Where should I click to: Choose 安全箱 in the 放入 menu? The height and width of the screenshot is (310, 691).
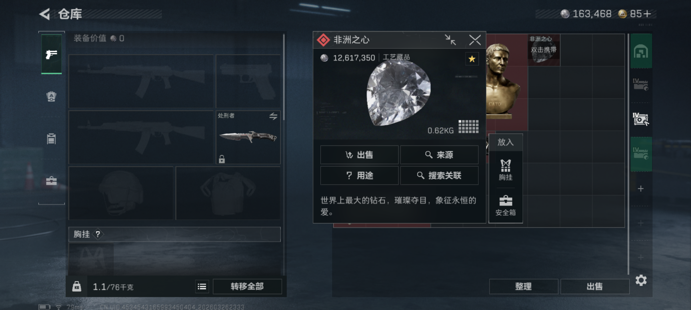click(x=505, y=205)
